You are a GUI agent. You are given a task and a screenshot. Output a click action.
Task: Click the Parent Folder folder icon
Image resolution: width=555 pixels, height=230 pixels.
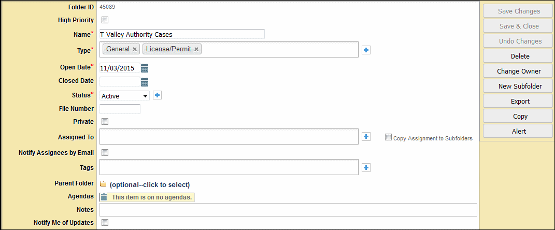coord(103,184)
